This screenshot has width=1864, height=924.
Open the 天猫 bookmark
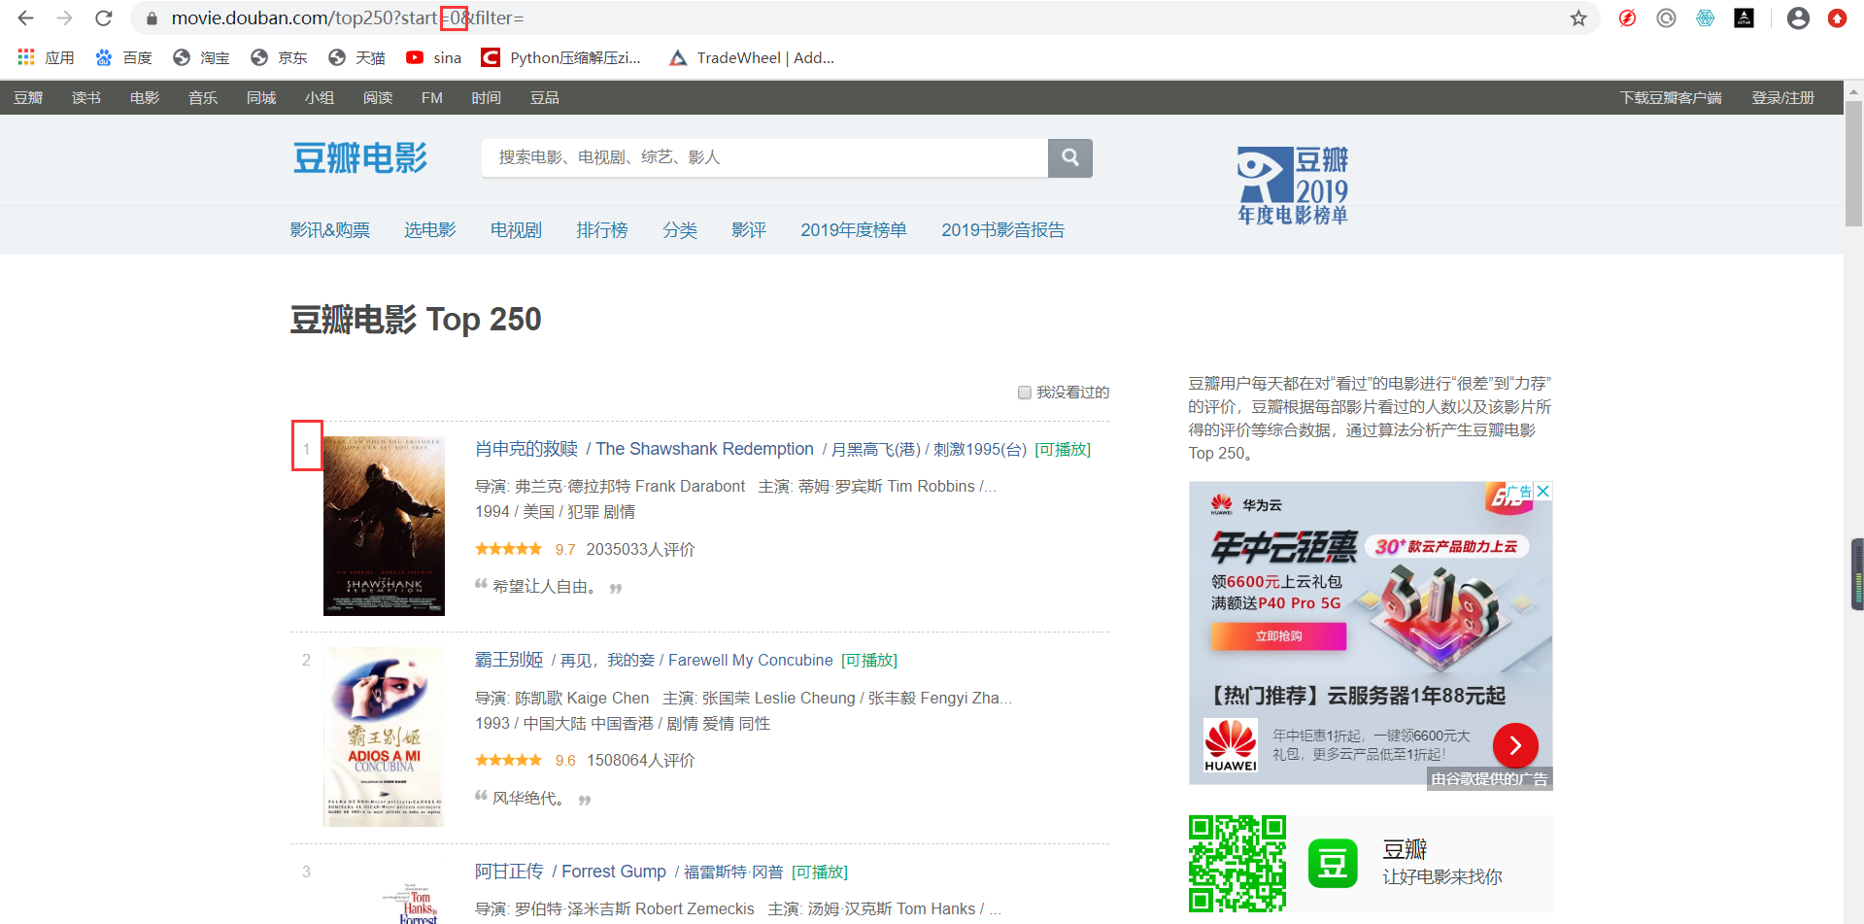356,57
